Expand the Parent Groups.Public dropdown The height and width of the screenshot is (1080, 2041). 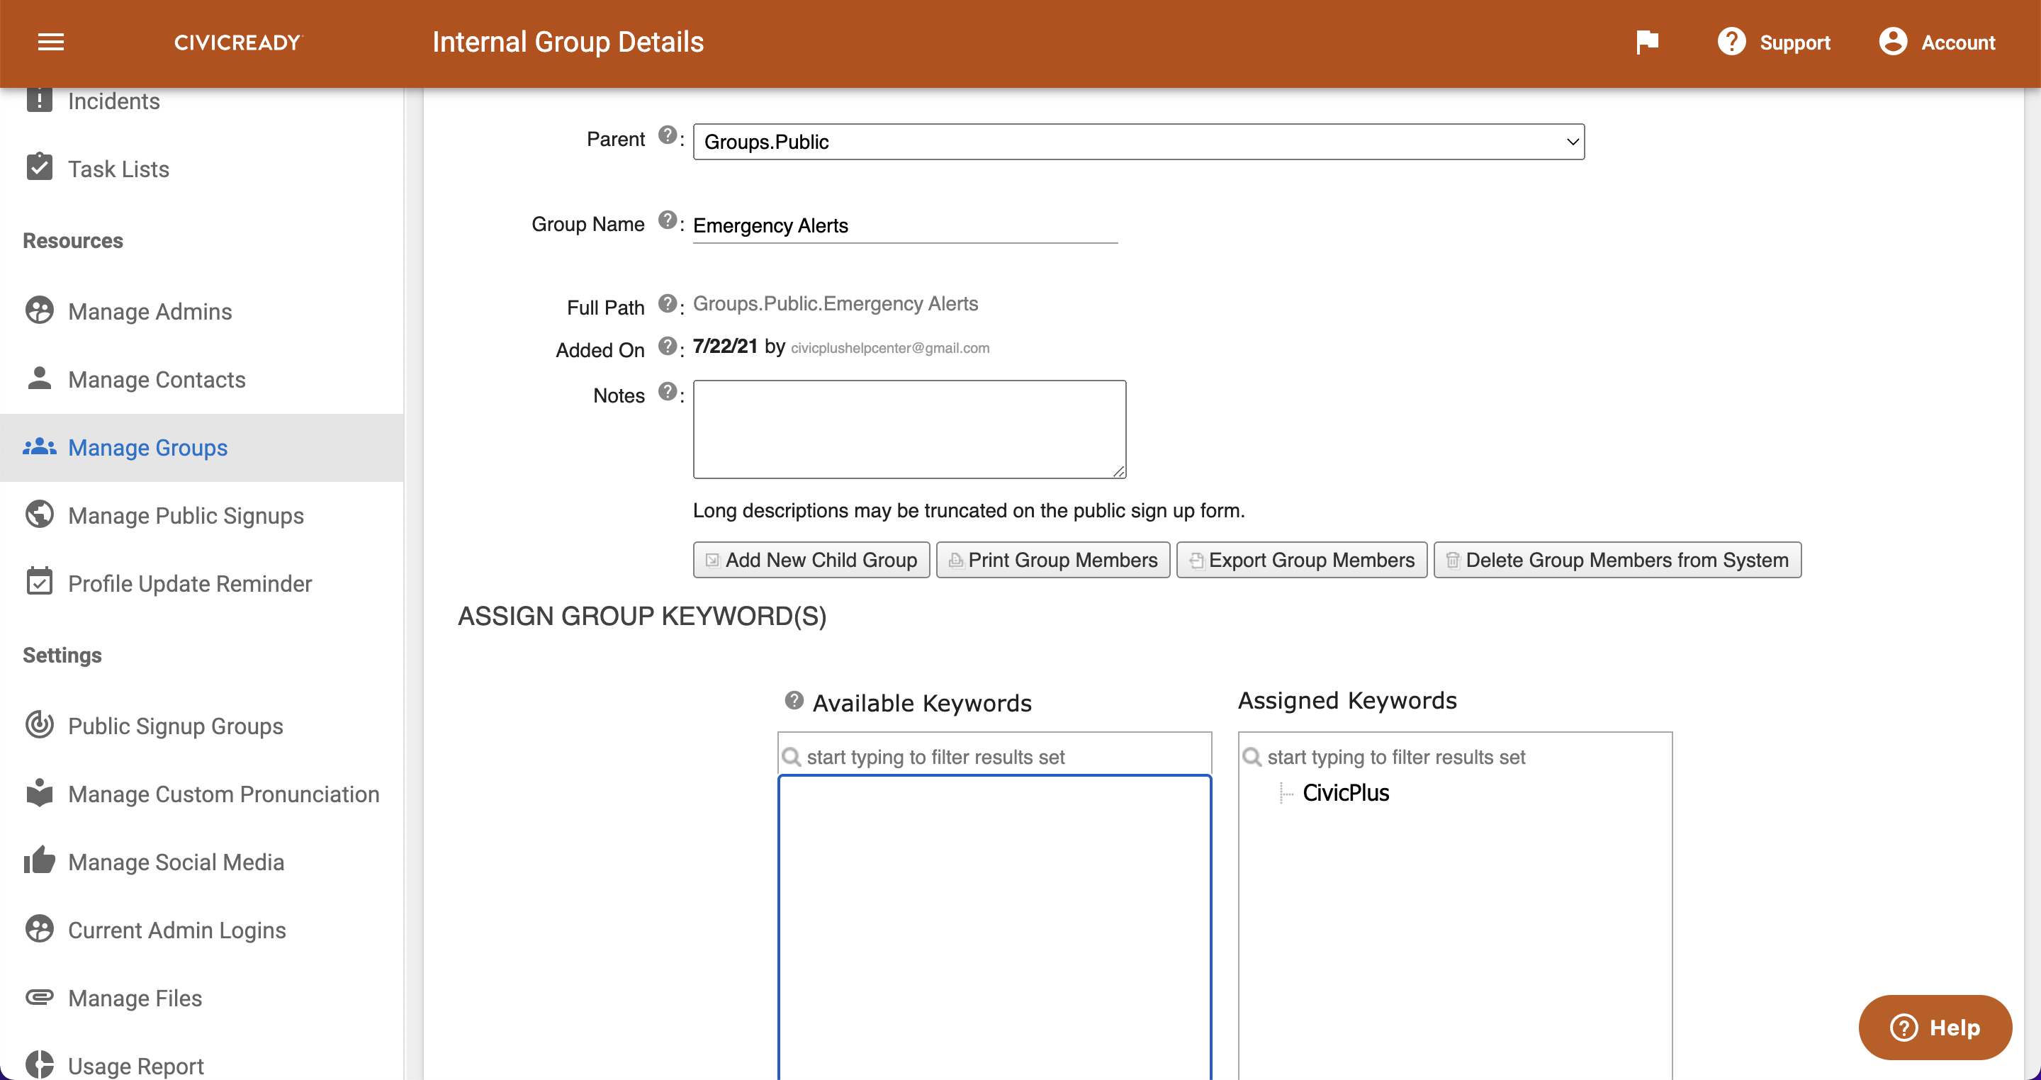1137,142
